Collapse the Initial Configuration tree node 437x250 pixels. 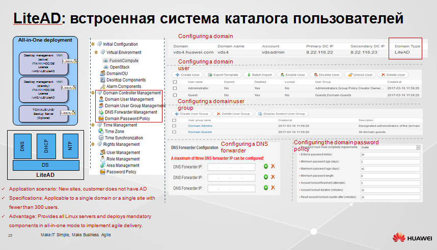[93, 44]
